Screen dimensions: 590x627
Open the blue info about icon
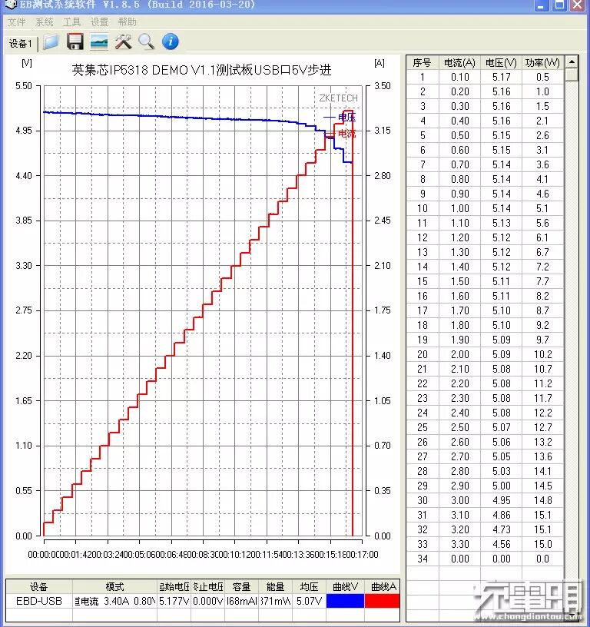coord(171,41)
